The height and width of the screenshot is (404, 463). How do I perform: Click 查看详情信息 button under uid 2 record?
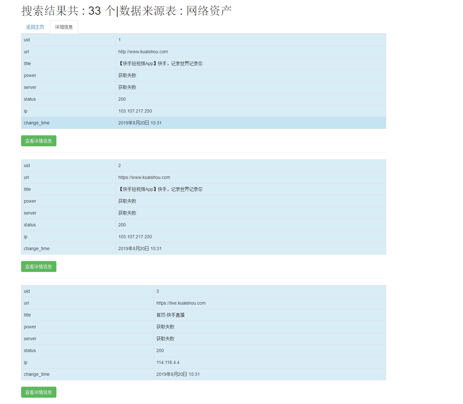[x=39, y=266]
